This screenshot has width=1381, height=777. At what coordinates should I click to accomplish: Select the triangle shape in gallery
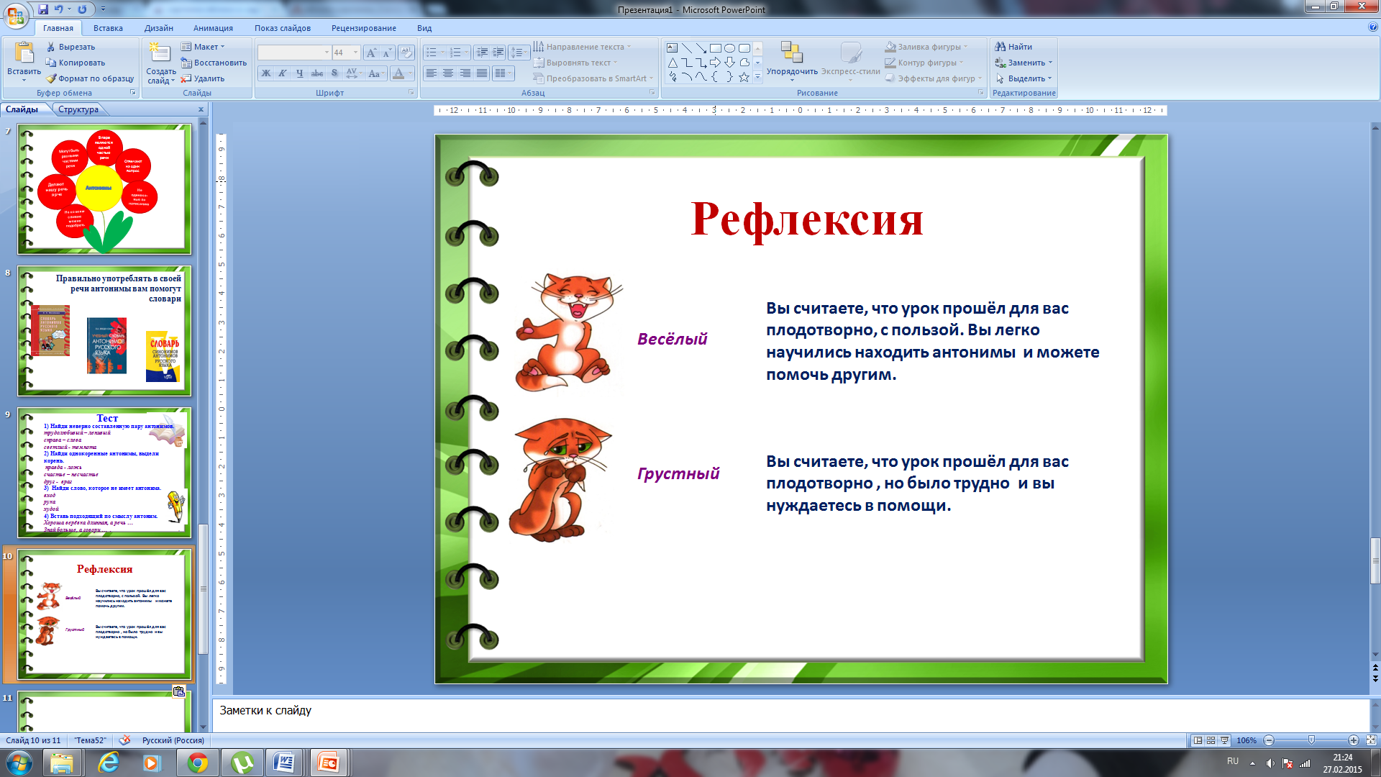(672, 63)
